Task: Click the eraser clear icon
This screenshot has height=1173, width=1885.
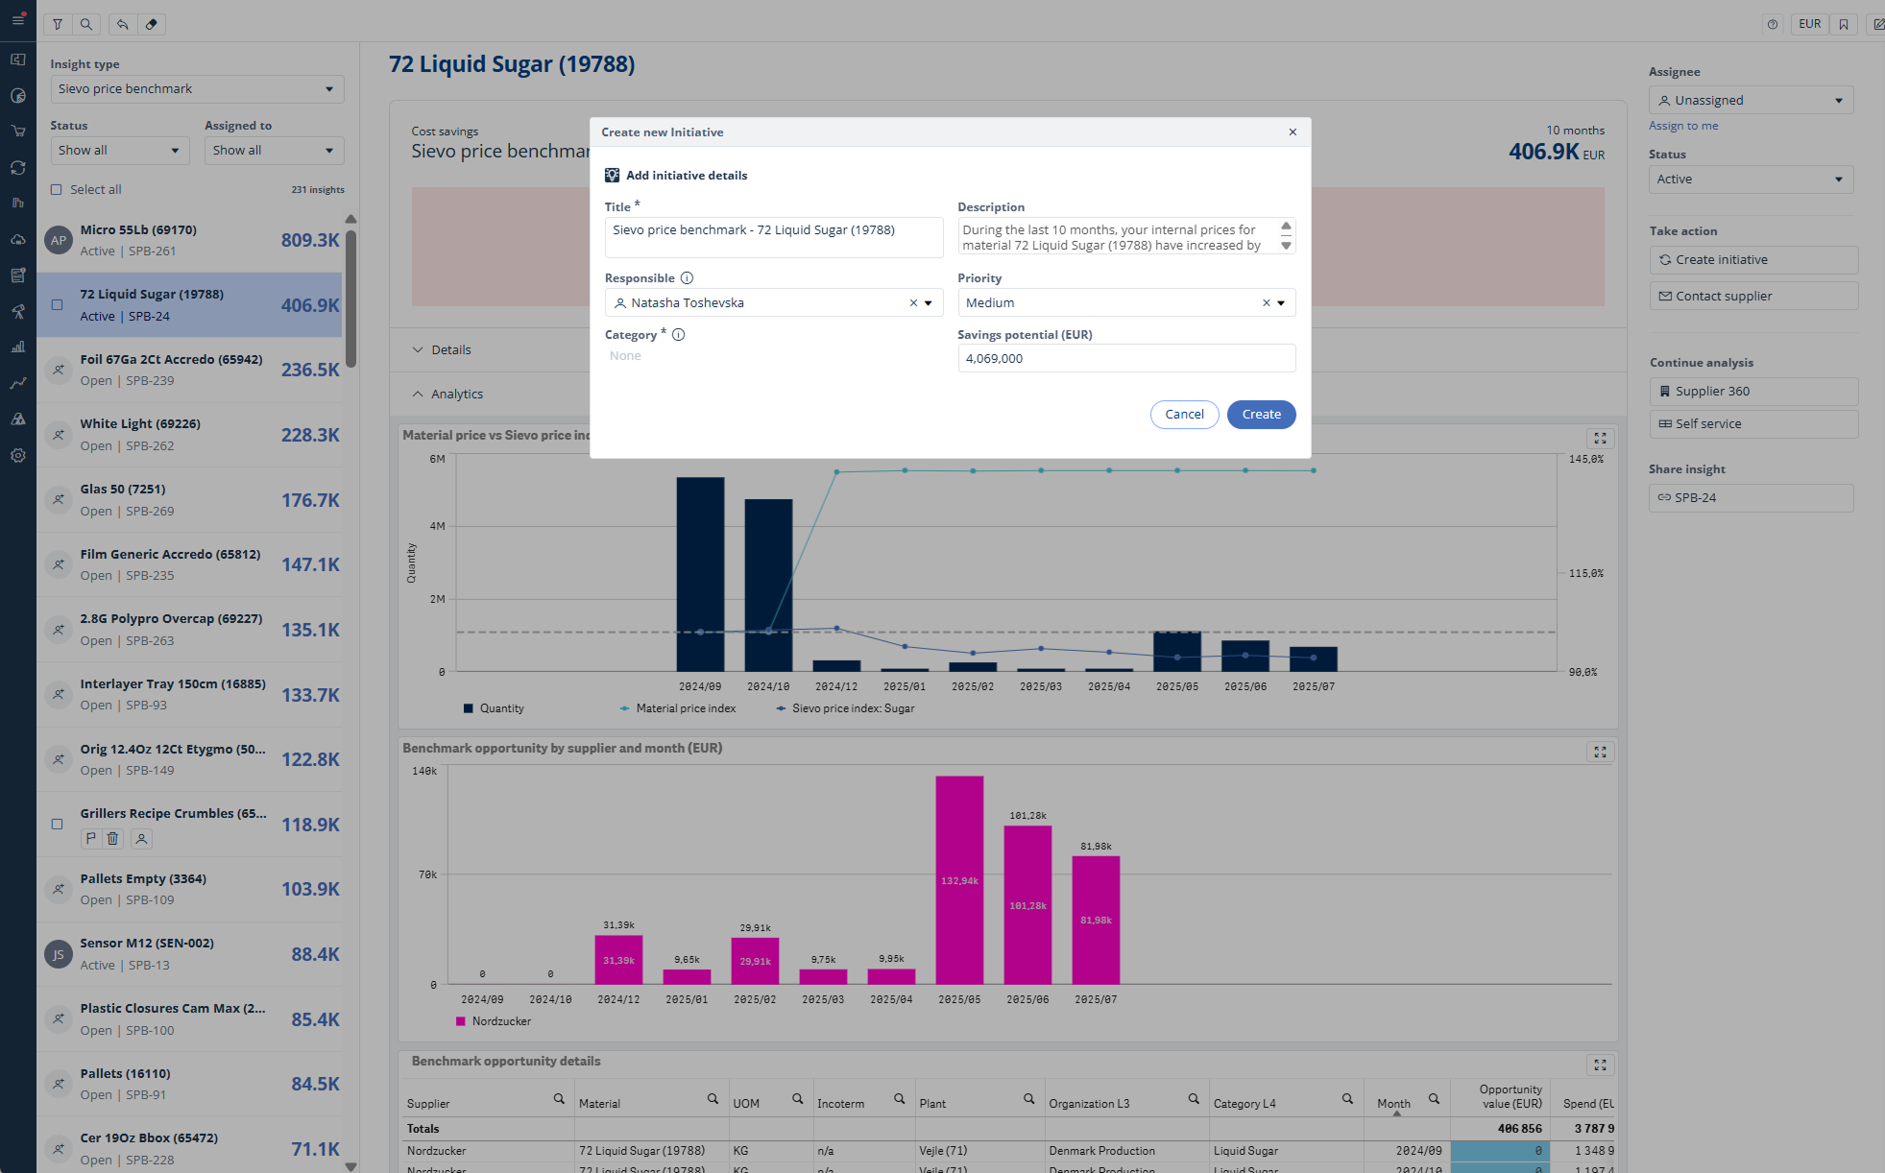Action: tap(152, 24)
